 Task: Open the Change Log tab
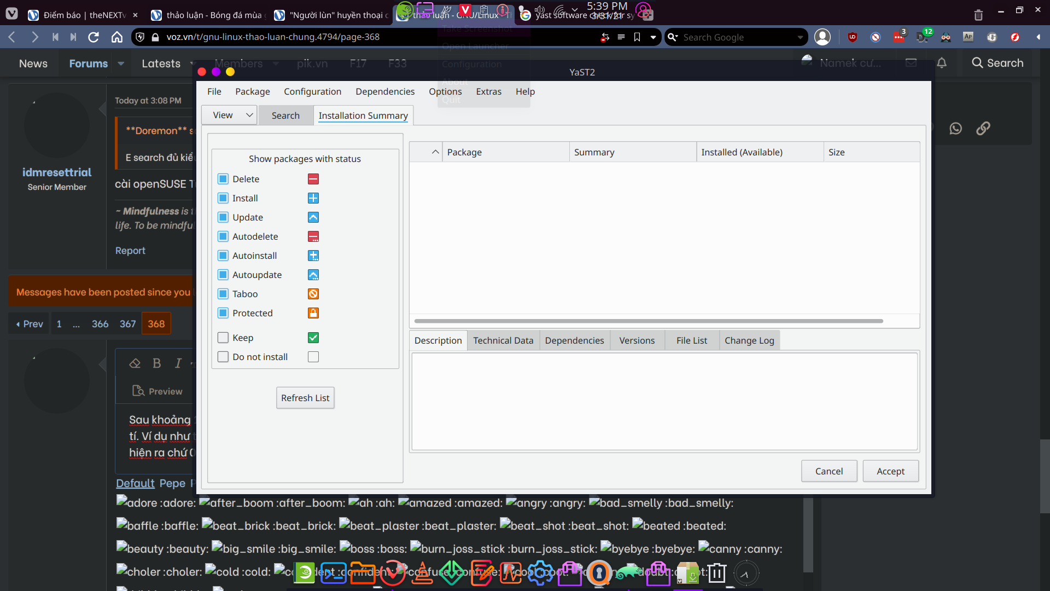point(750,340)
